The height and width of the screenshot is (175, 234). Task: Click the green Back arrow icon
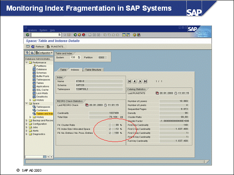[74, 35]
